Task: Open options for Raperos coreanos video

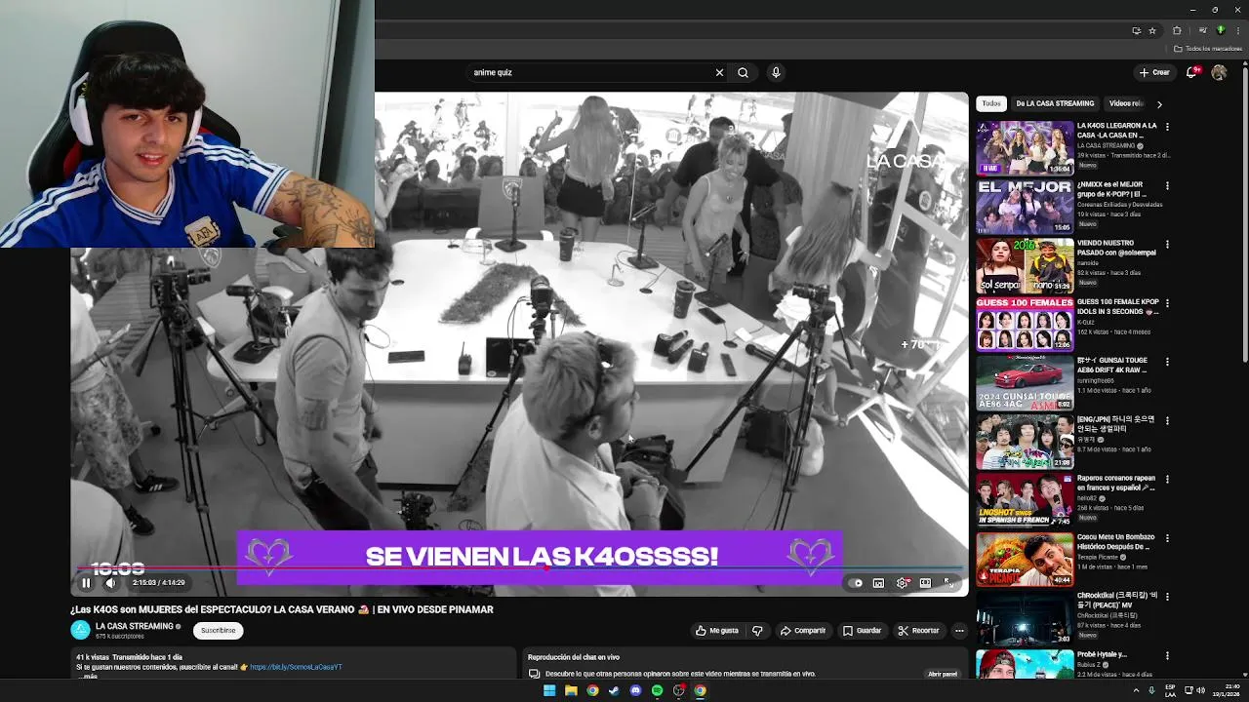Action: pos(1167,479)
